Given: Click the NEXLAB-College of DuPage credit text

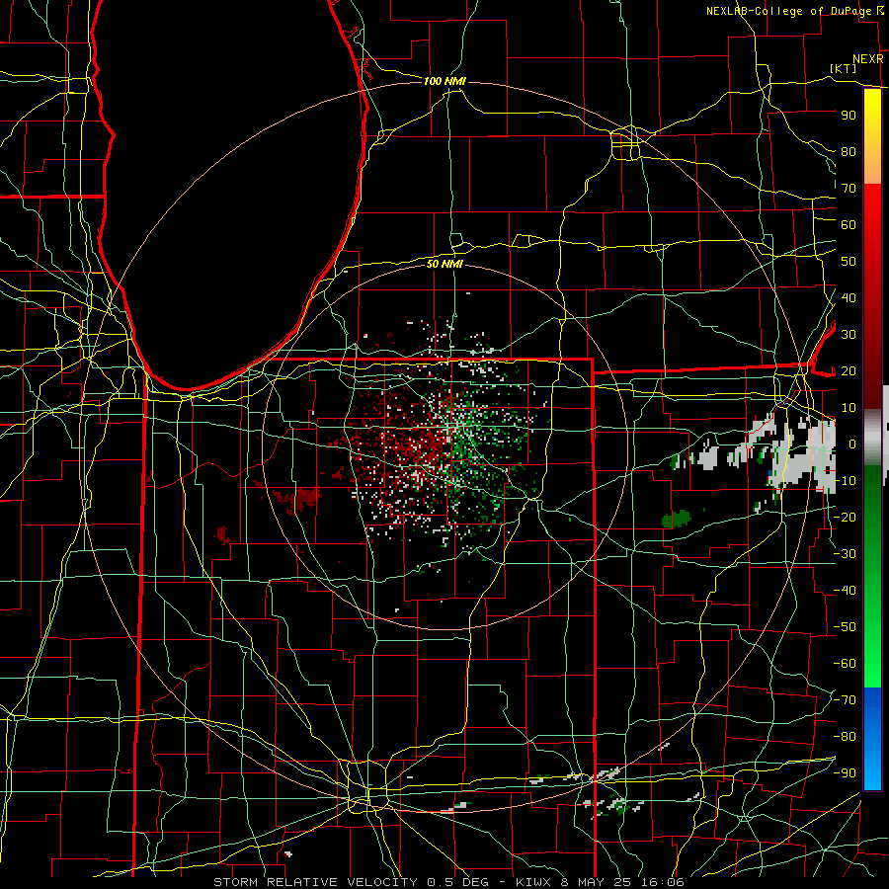Looking at the screenshot, I should (788, 11).
